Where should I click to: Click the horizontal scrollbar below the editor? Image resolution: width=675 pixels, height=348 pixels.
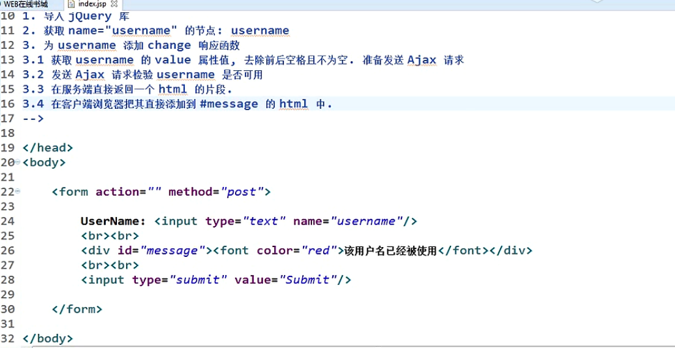[x=353, y=346]
